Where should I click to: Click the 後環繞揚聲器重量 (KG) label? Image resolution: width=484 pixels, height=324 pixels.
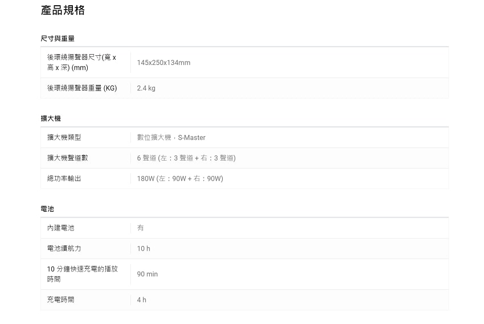point(81,88)
